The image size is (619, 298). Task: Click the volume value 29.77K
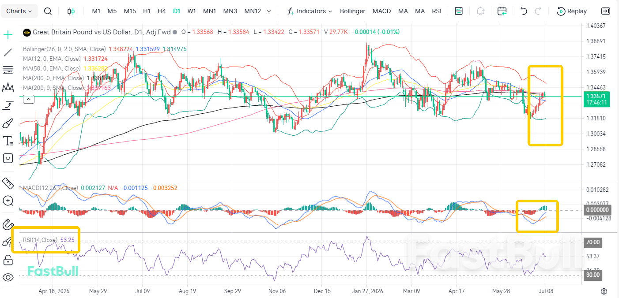pos(339,32)
